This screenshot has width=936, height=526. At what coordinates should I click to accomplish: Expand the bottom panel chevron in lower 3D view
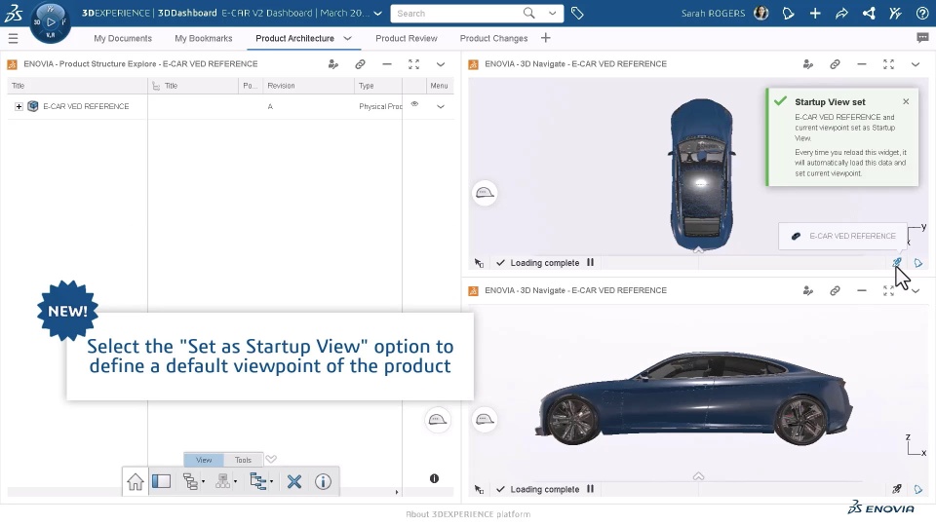(698, 476)
